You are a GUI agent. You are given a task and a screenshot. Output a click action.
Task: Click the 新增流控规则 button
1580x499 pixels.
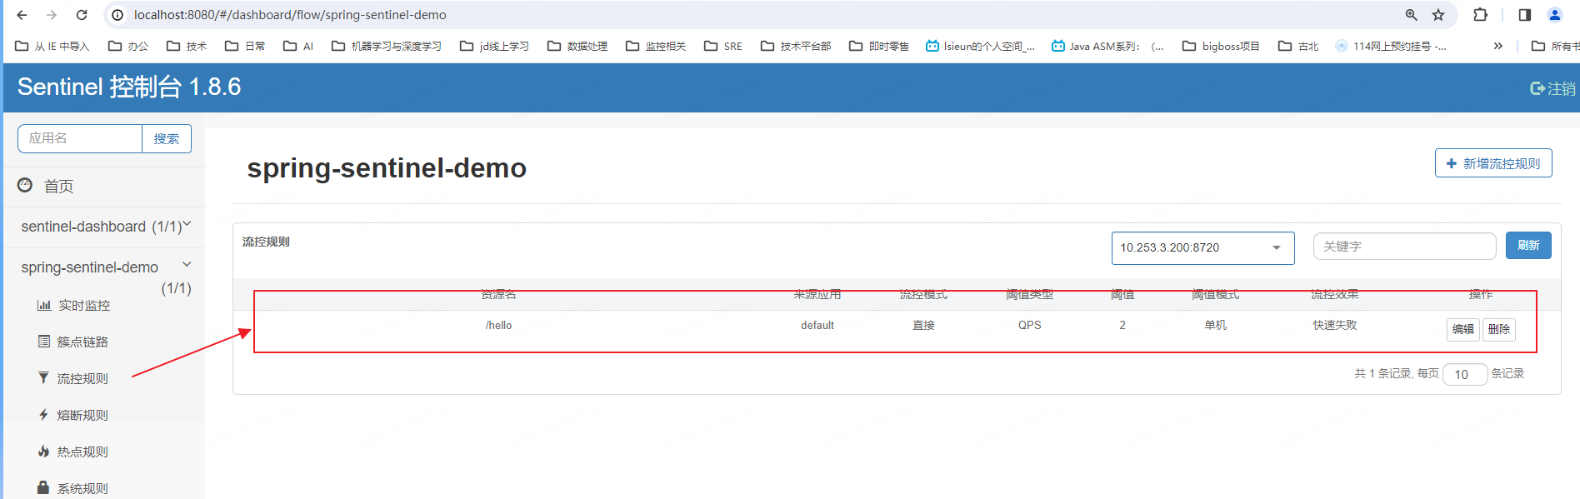point(1493,163)
